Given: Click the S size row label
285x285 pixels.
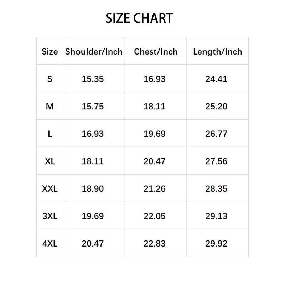Looking at the screenshot, I should click(50, 79).
